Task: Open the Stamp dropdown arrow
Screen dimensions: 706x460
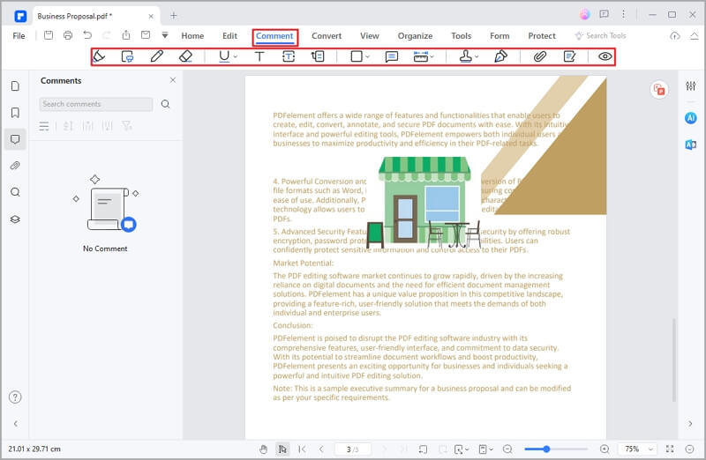Action: (x=477, y=56)
